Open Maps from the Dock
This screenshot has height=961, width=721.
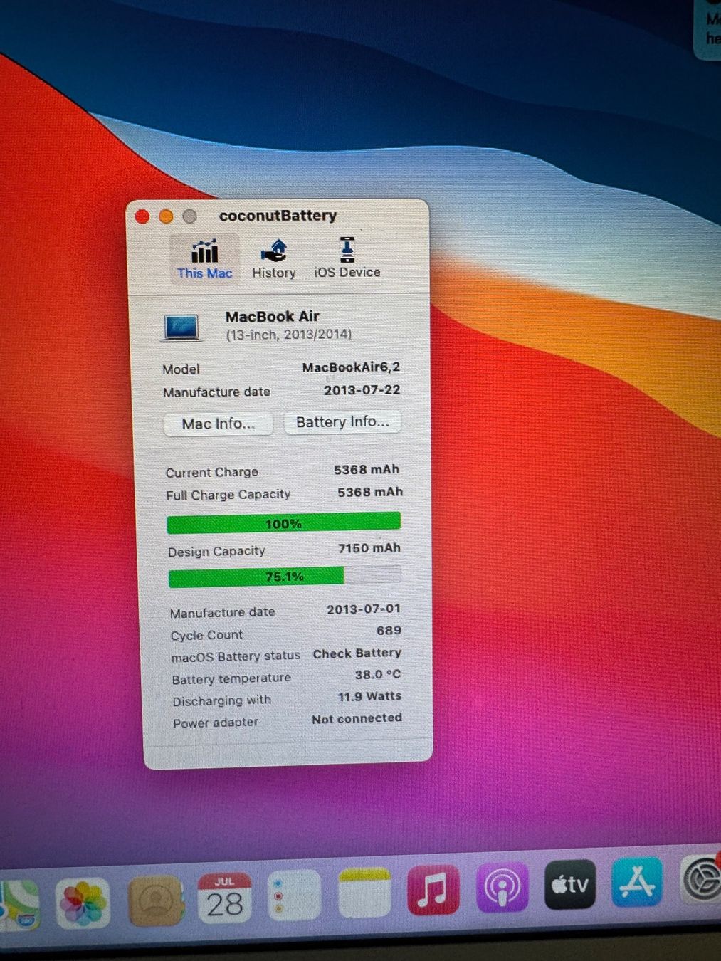point(18,905)
